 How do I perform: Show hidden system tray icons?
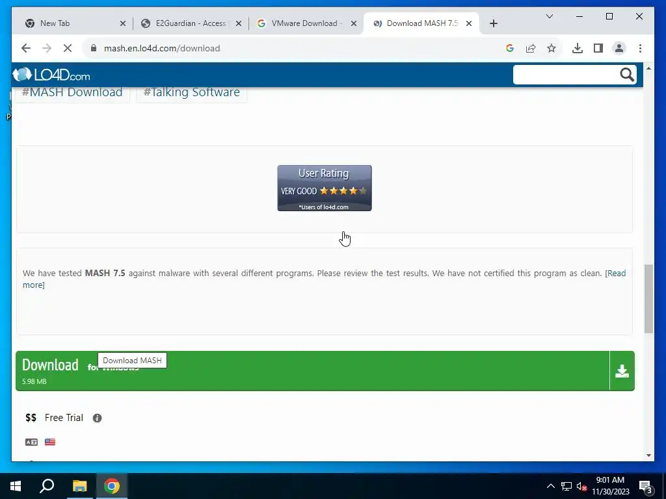(550, 486)
